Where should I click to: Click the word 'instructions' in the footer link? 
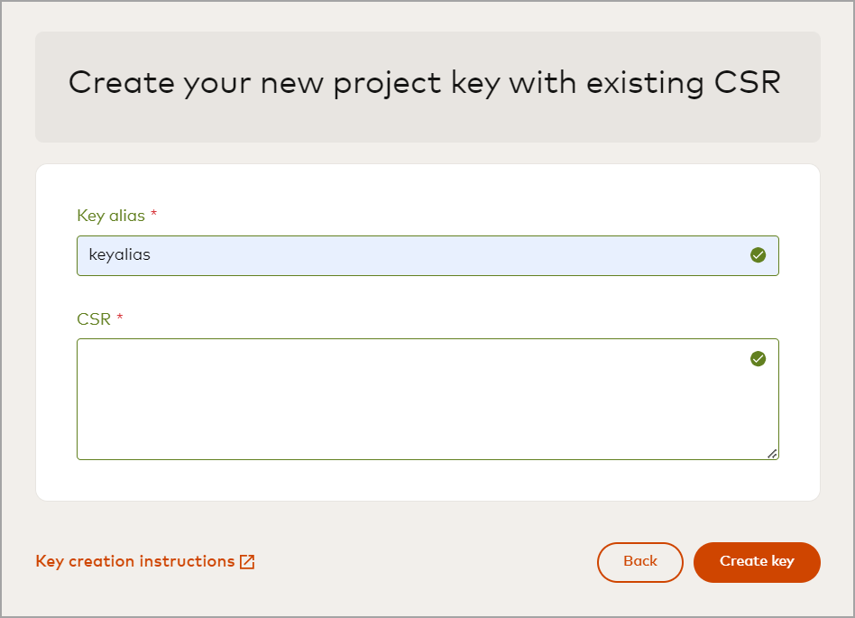tap(192, 561)
